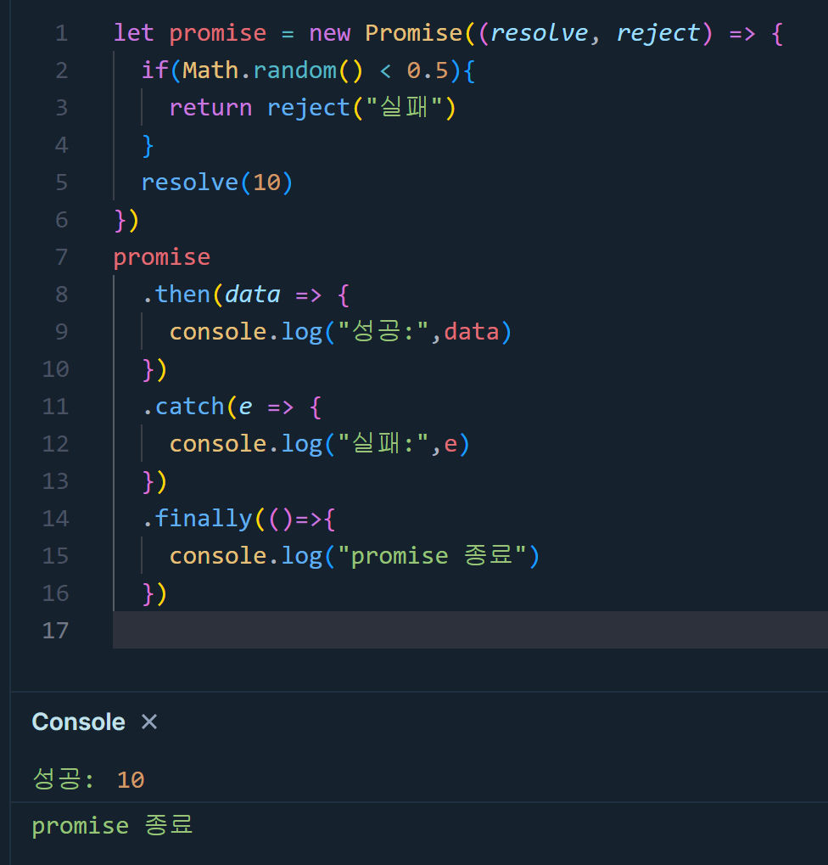Click the 'reject' parameter on line 1
828x865 pixels.
click(657, 33)
